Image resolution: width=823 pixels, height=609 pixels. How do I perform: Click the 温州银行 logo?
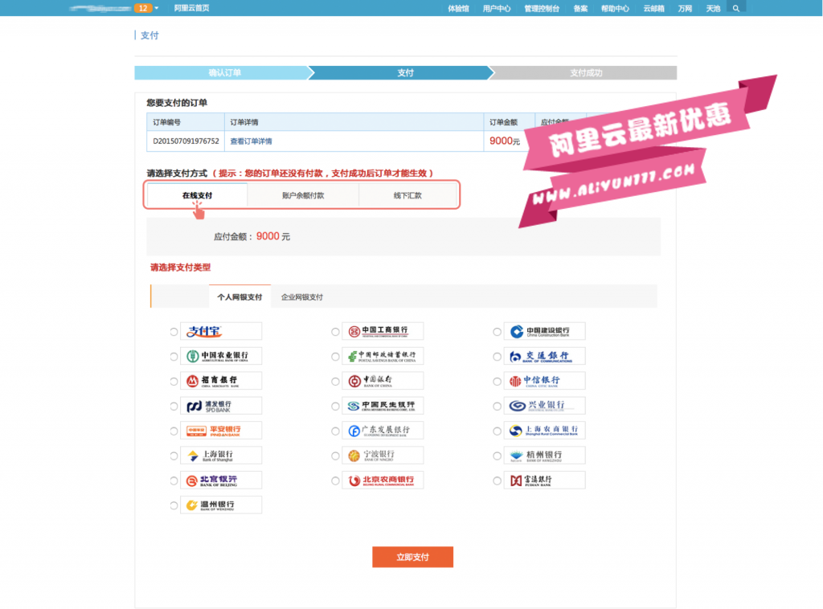coord(221,505)
